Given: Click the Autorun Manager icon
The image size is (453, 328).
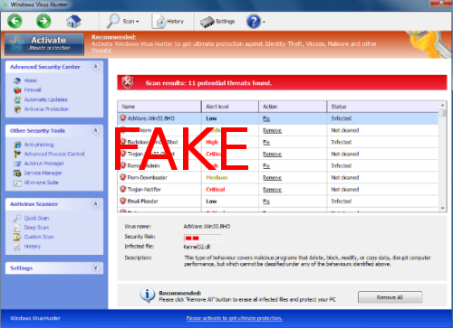Looking at the screenshot, I should (x=17, y=164).
